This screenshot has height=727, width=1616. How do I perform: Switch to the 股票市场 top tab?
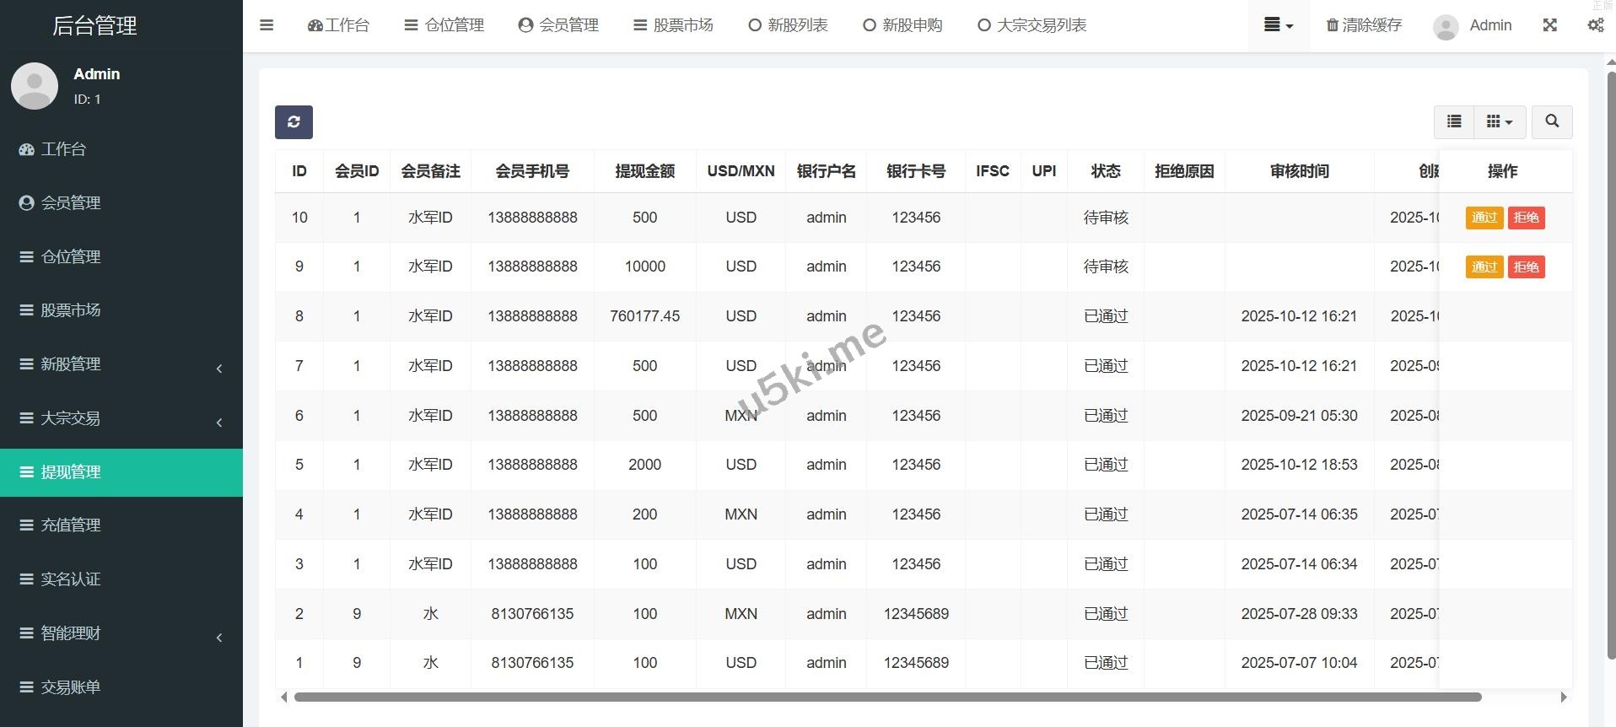click(673, 25)
